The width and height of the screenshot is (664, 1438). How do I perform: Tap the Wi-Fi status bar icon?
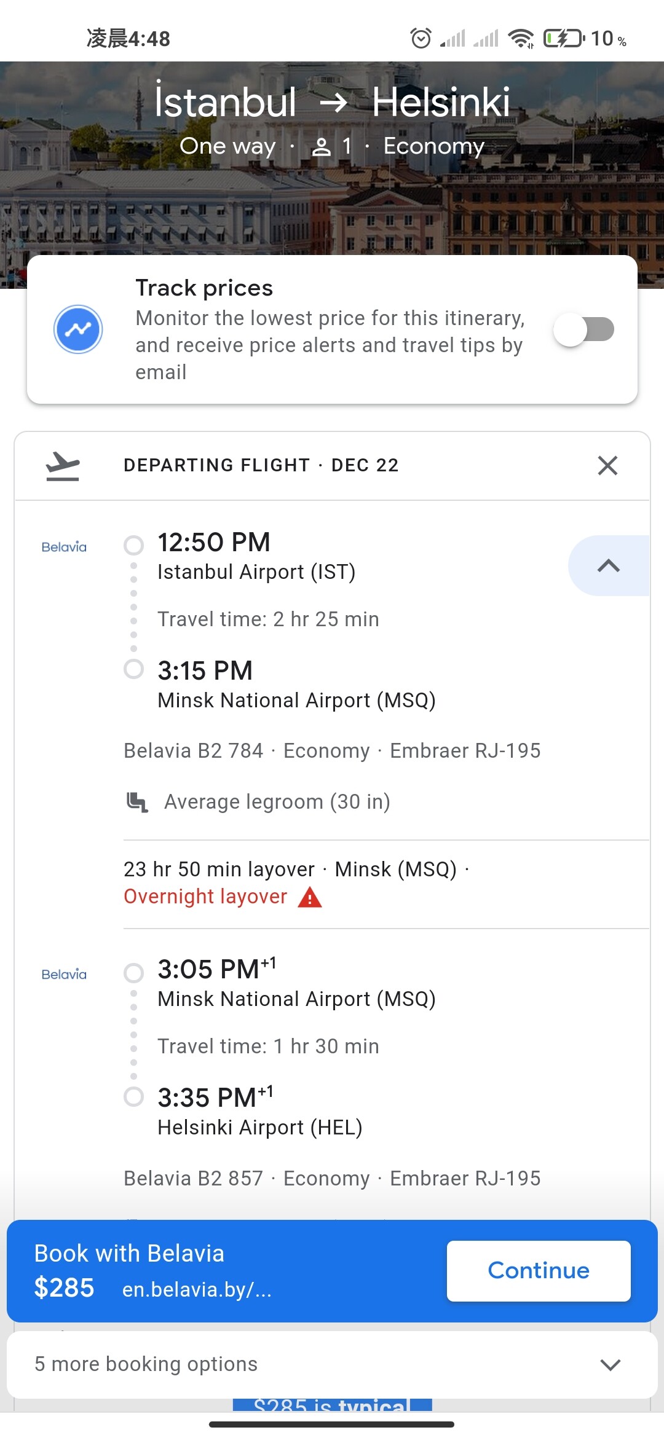(521, 39)
